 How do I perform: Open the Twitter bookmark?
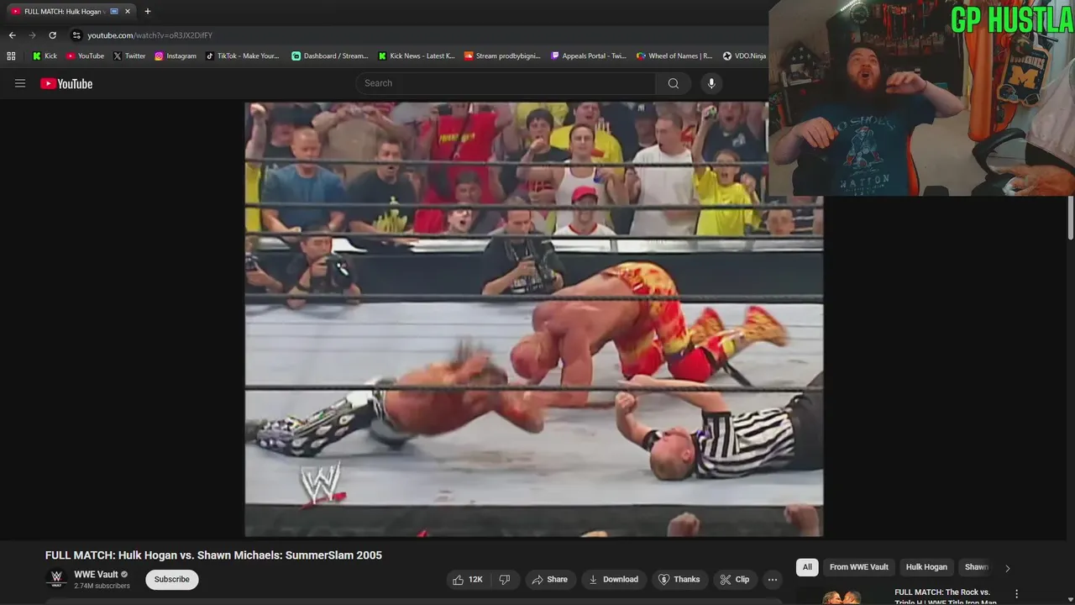(x=129, y=56)
